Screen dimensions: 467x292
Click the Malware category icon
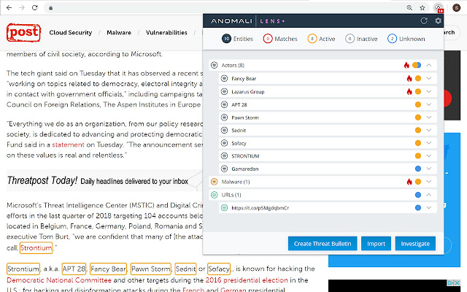pos(214,182)
